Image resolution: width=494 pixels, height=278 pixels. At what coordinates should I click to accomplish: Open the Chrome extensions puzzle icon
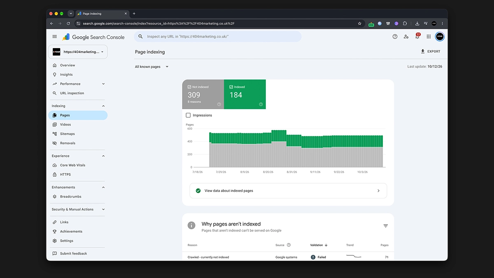pos(405,23)
